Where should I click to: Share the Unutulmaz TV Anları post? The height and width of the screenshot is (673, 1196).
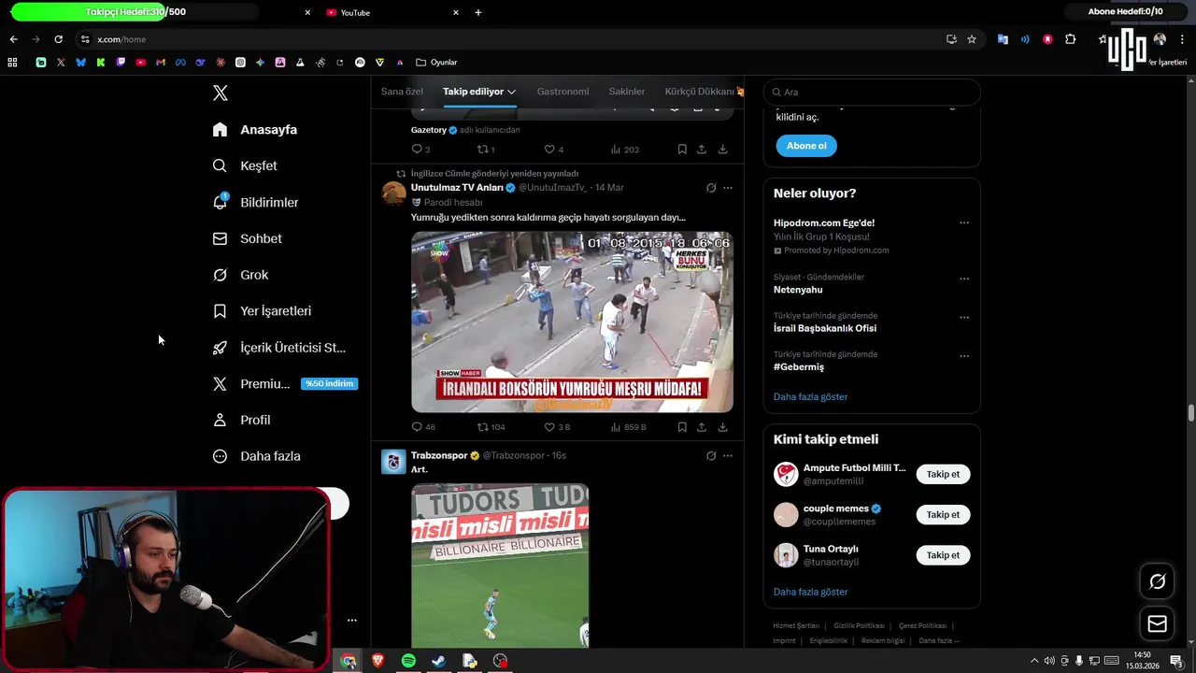(702, 427)
